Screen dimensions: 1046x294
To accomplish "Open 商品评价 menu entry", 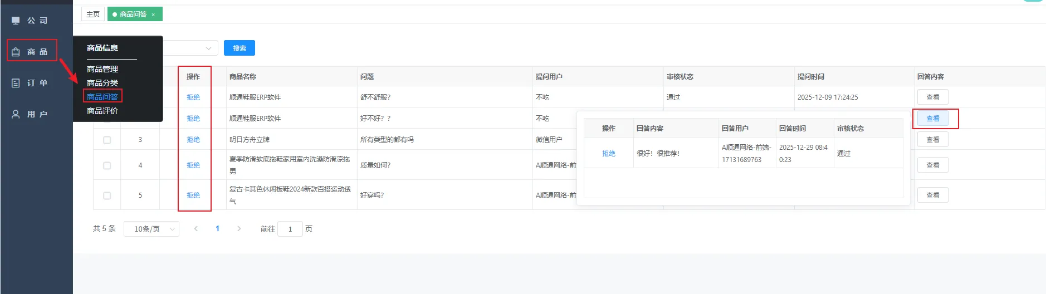I will pos(102,111).
